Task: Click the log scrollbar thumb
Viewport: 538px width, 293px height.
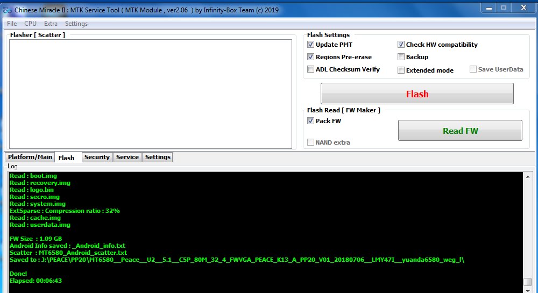Action: pyautogui.click(x=528, y=282)
